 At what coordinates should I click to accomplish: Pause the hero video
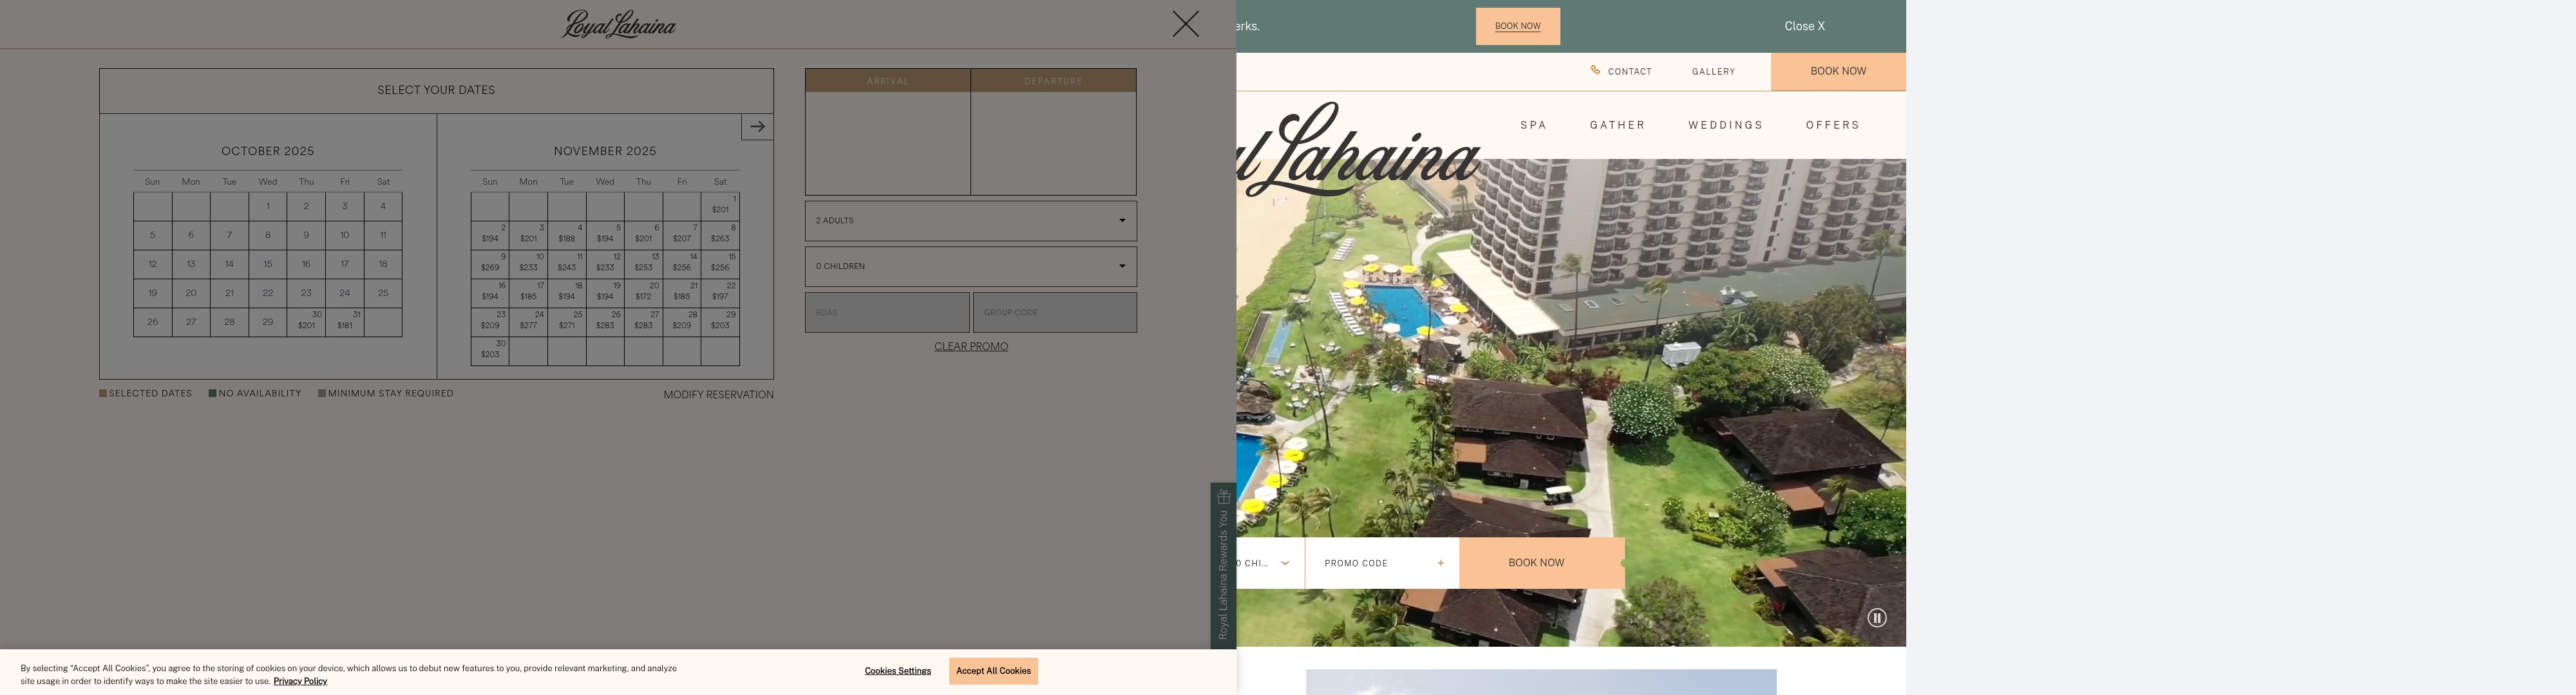pyautogui.click(x=1877, y=618)
